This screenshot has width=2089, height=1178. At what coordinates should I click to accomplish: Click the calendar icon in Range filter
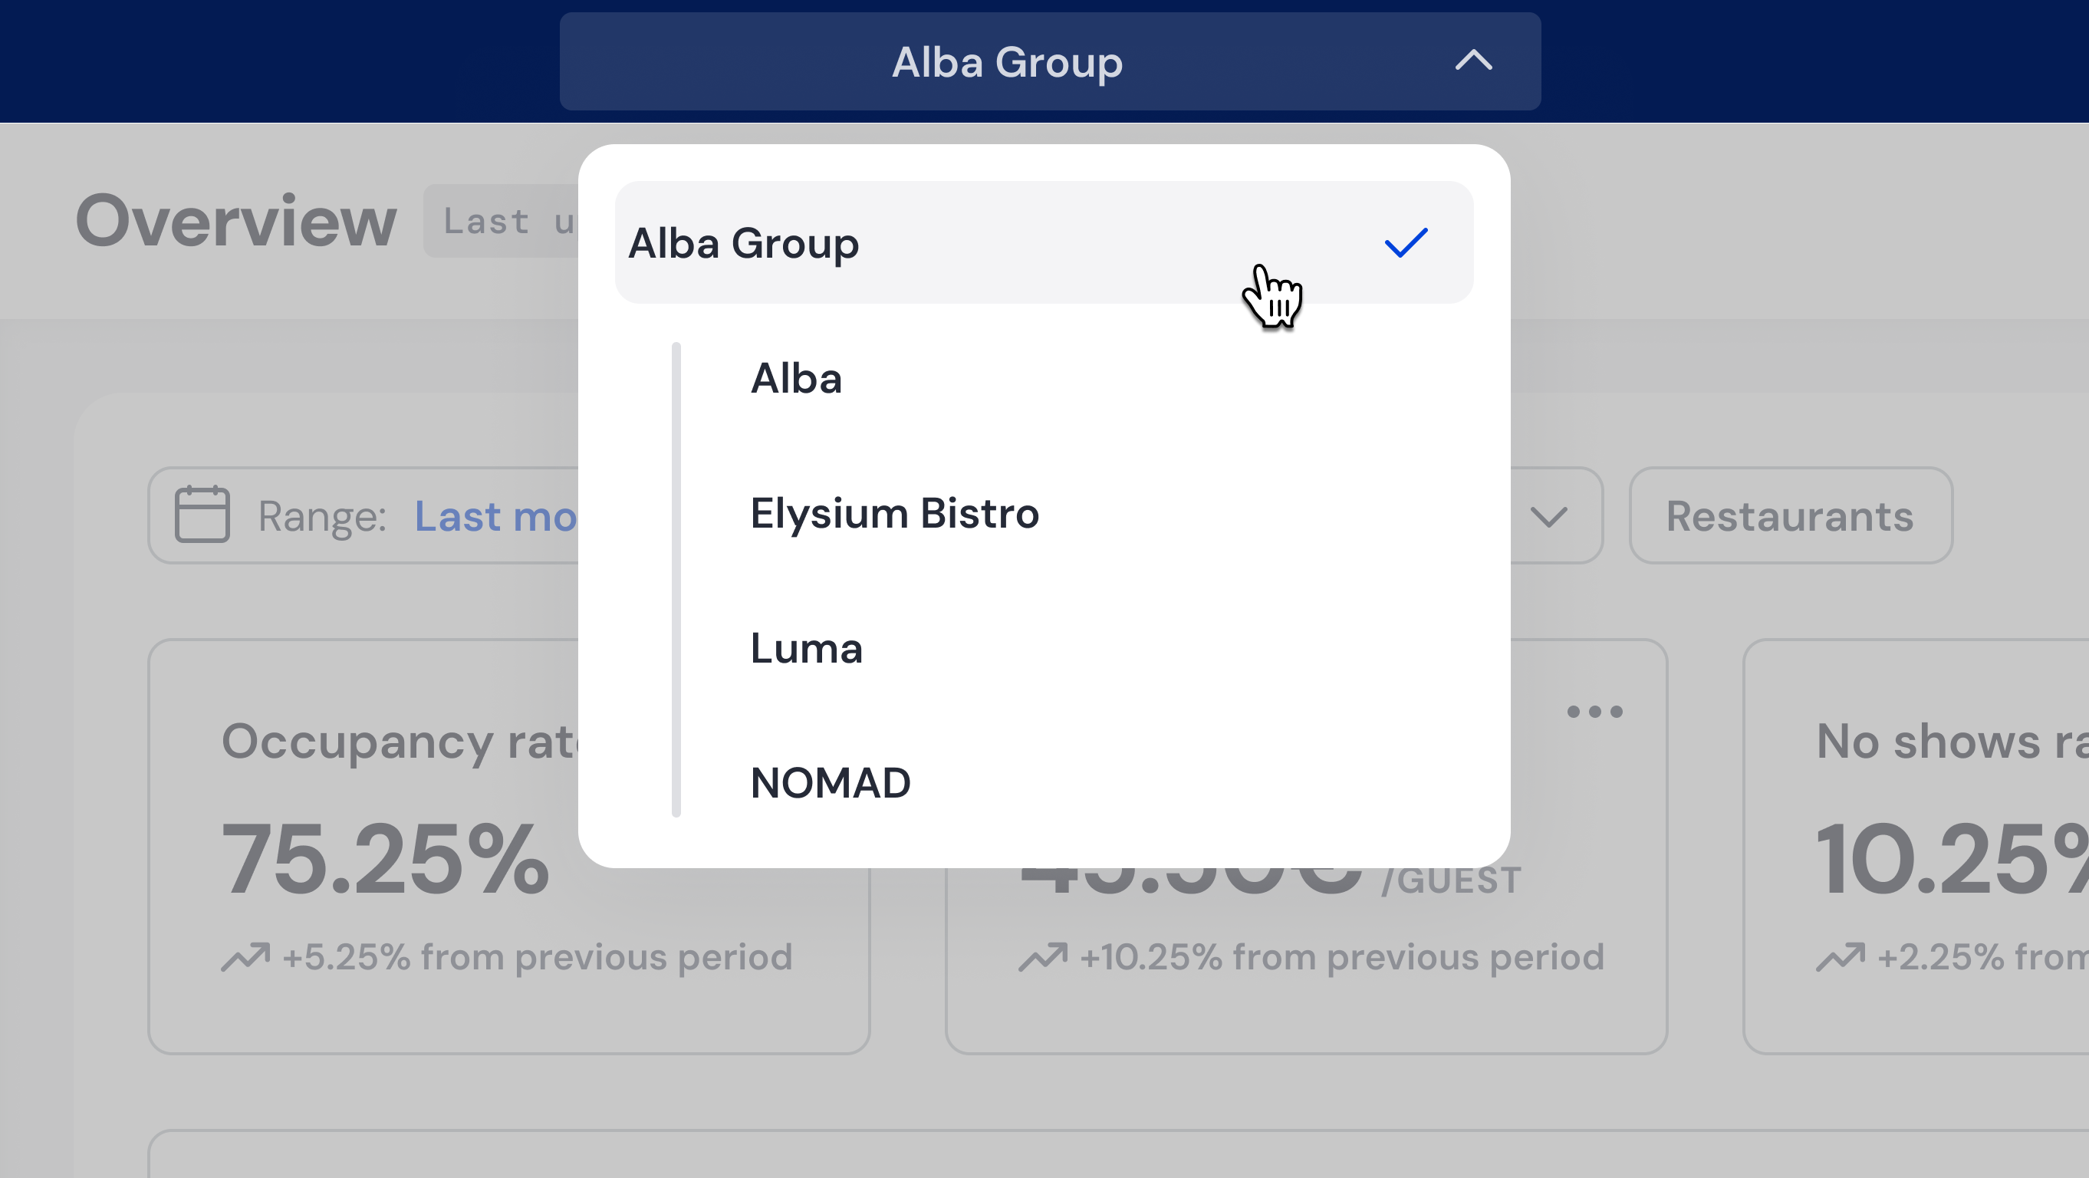(x=202, y=515)
